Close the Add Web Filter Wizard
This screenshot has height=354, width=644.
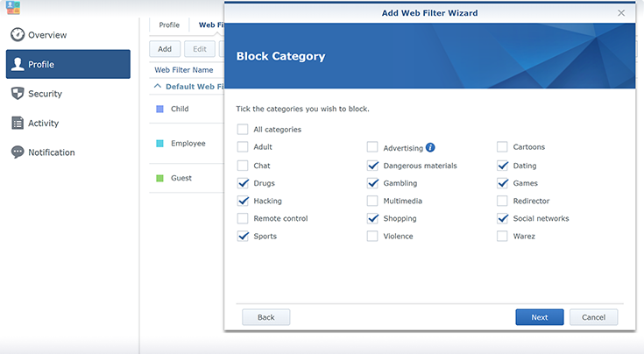tap(621, 13)
